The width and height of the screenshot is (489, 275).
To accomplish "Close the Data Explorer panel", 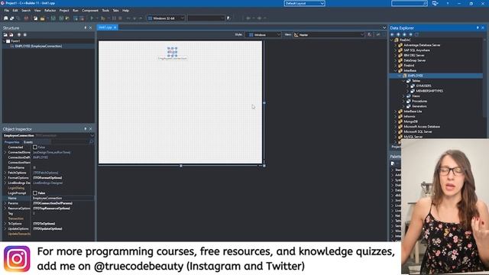I will (x=483, y=27).
